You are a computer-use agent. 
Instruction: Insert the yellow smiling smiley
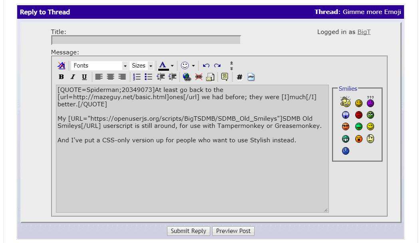pyautogui.click(x=359, y=103)
